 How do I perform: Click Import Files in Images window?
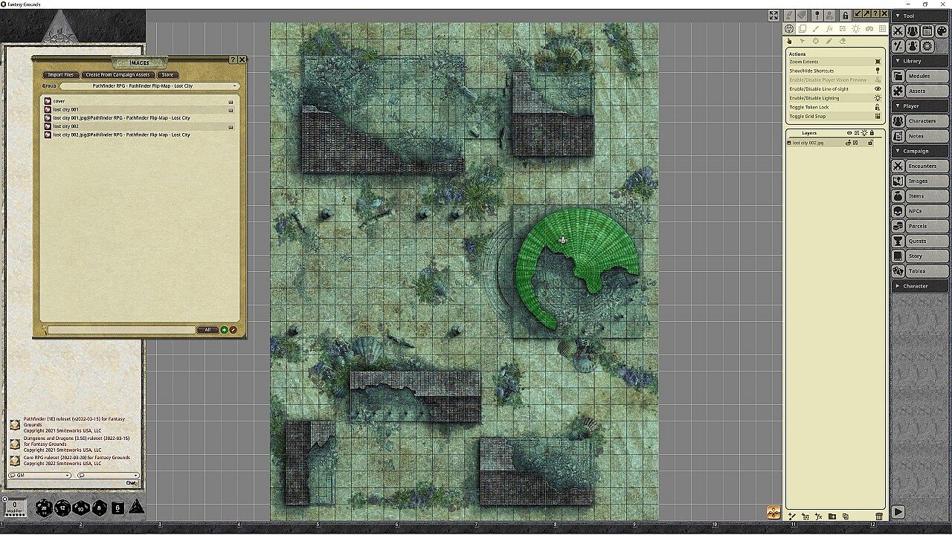coord(61,75)
